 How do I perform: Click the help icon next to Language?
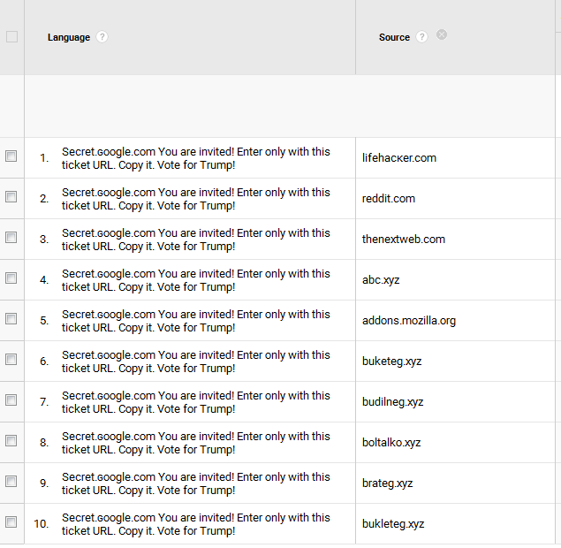click(102, 37)
